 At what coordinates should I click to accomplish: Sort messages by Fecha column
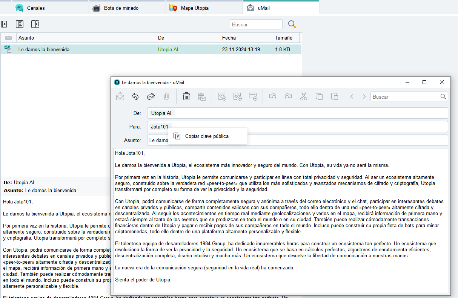coord(246,38)
